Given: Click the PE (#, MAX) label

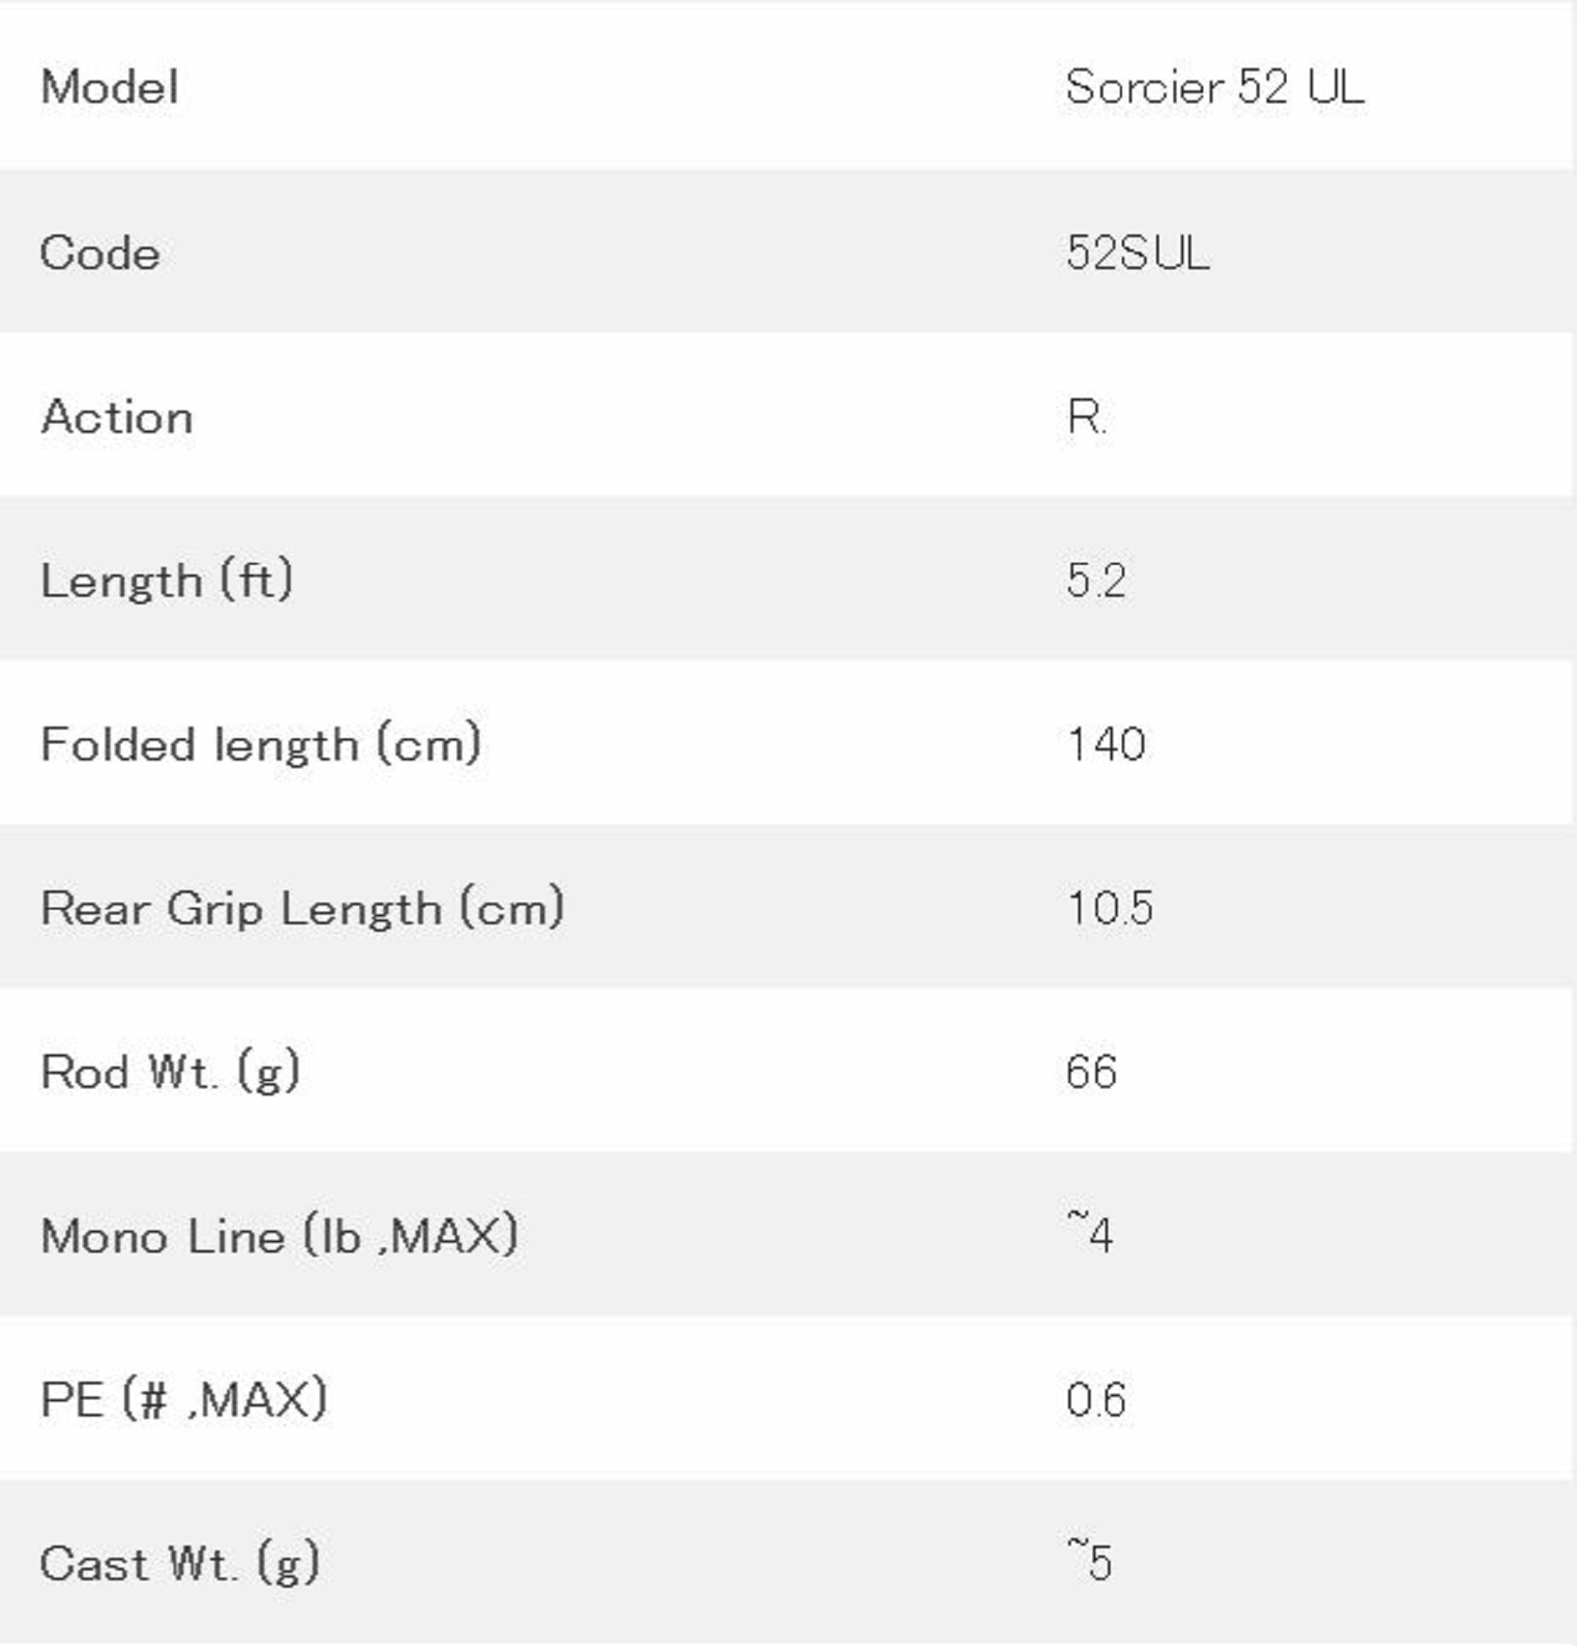Looking at the screenshot, I should coord(183,1400).
